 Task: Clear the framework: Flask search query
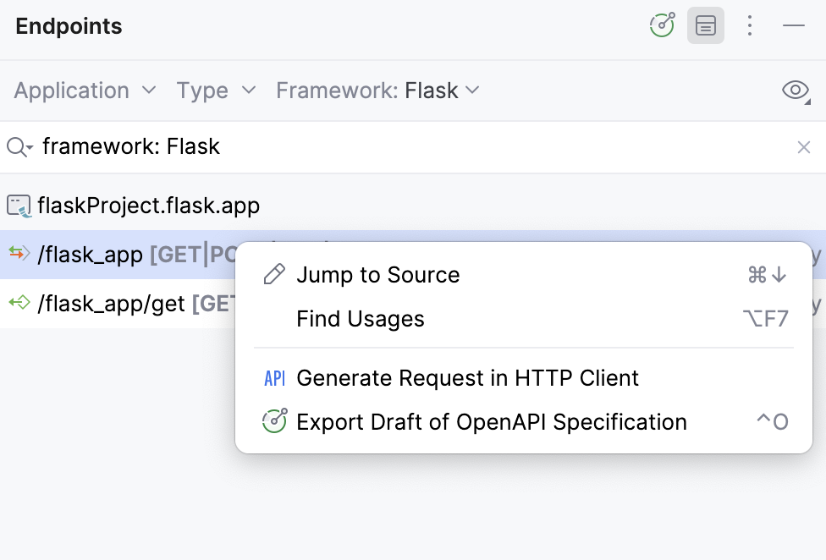coord(803,146)
